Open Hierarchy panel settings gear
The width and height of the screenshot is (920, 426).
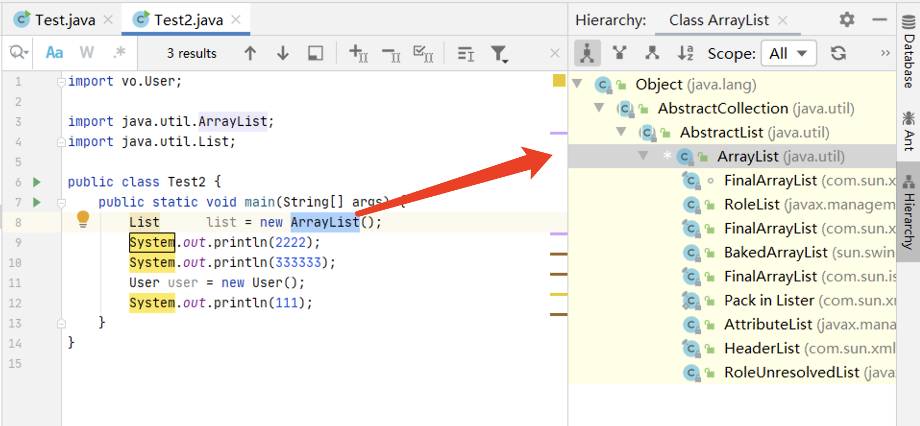tap(847, 20)
